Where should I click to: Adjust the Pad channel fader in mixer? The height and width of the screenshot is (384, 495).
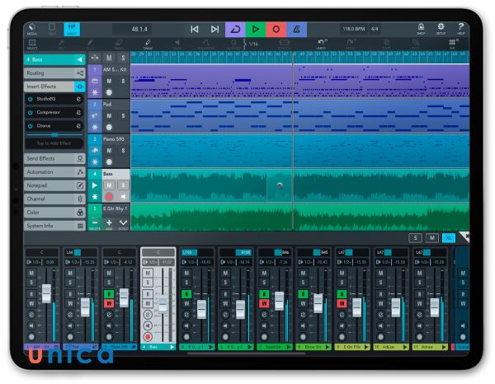pos(85,307)
